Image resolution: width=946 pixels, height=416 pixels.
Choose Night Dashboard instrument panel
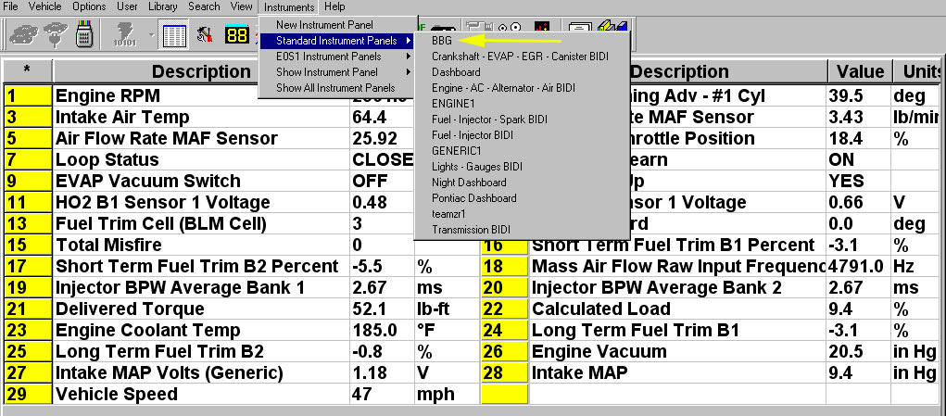tap(469, 183)
